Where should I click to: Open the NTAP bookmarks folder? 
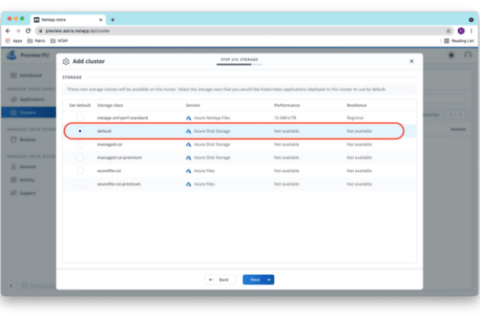click(59, 41)
